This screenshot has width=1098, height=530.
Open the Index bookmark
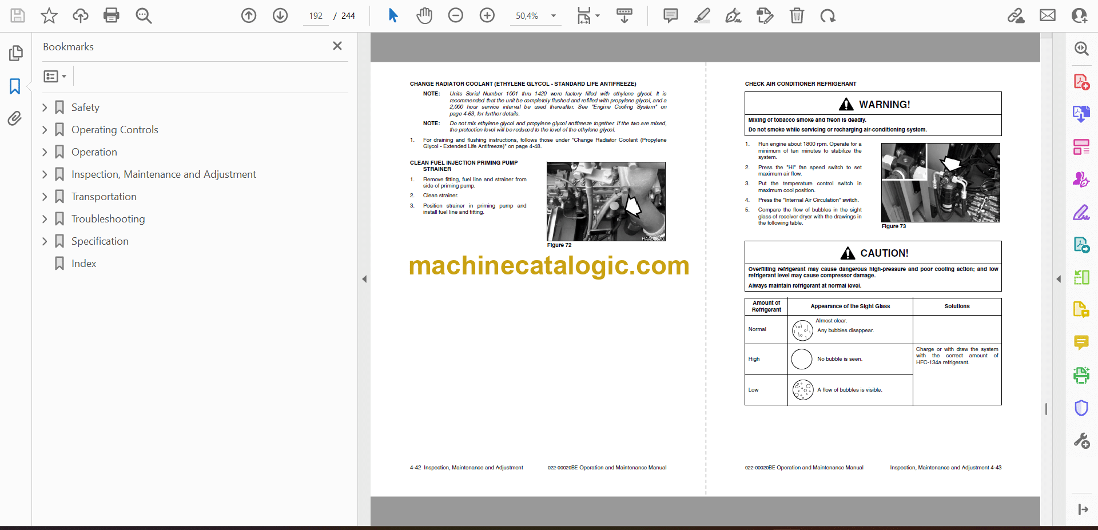[x=83, y=264]
